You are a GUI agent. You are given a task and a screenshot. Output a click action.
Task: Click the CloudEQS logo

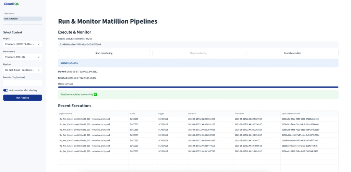click(11, 4)
